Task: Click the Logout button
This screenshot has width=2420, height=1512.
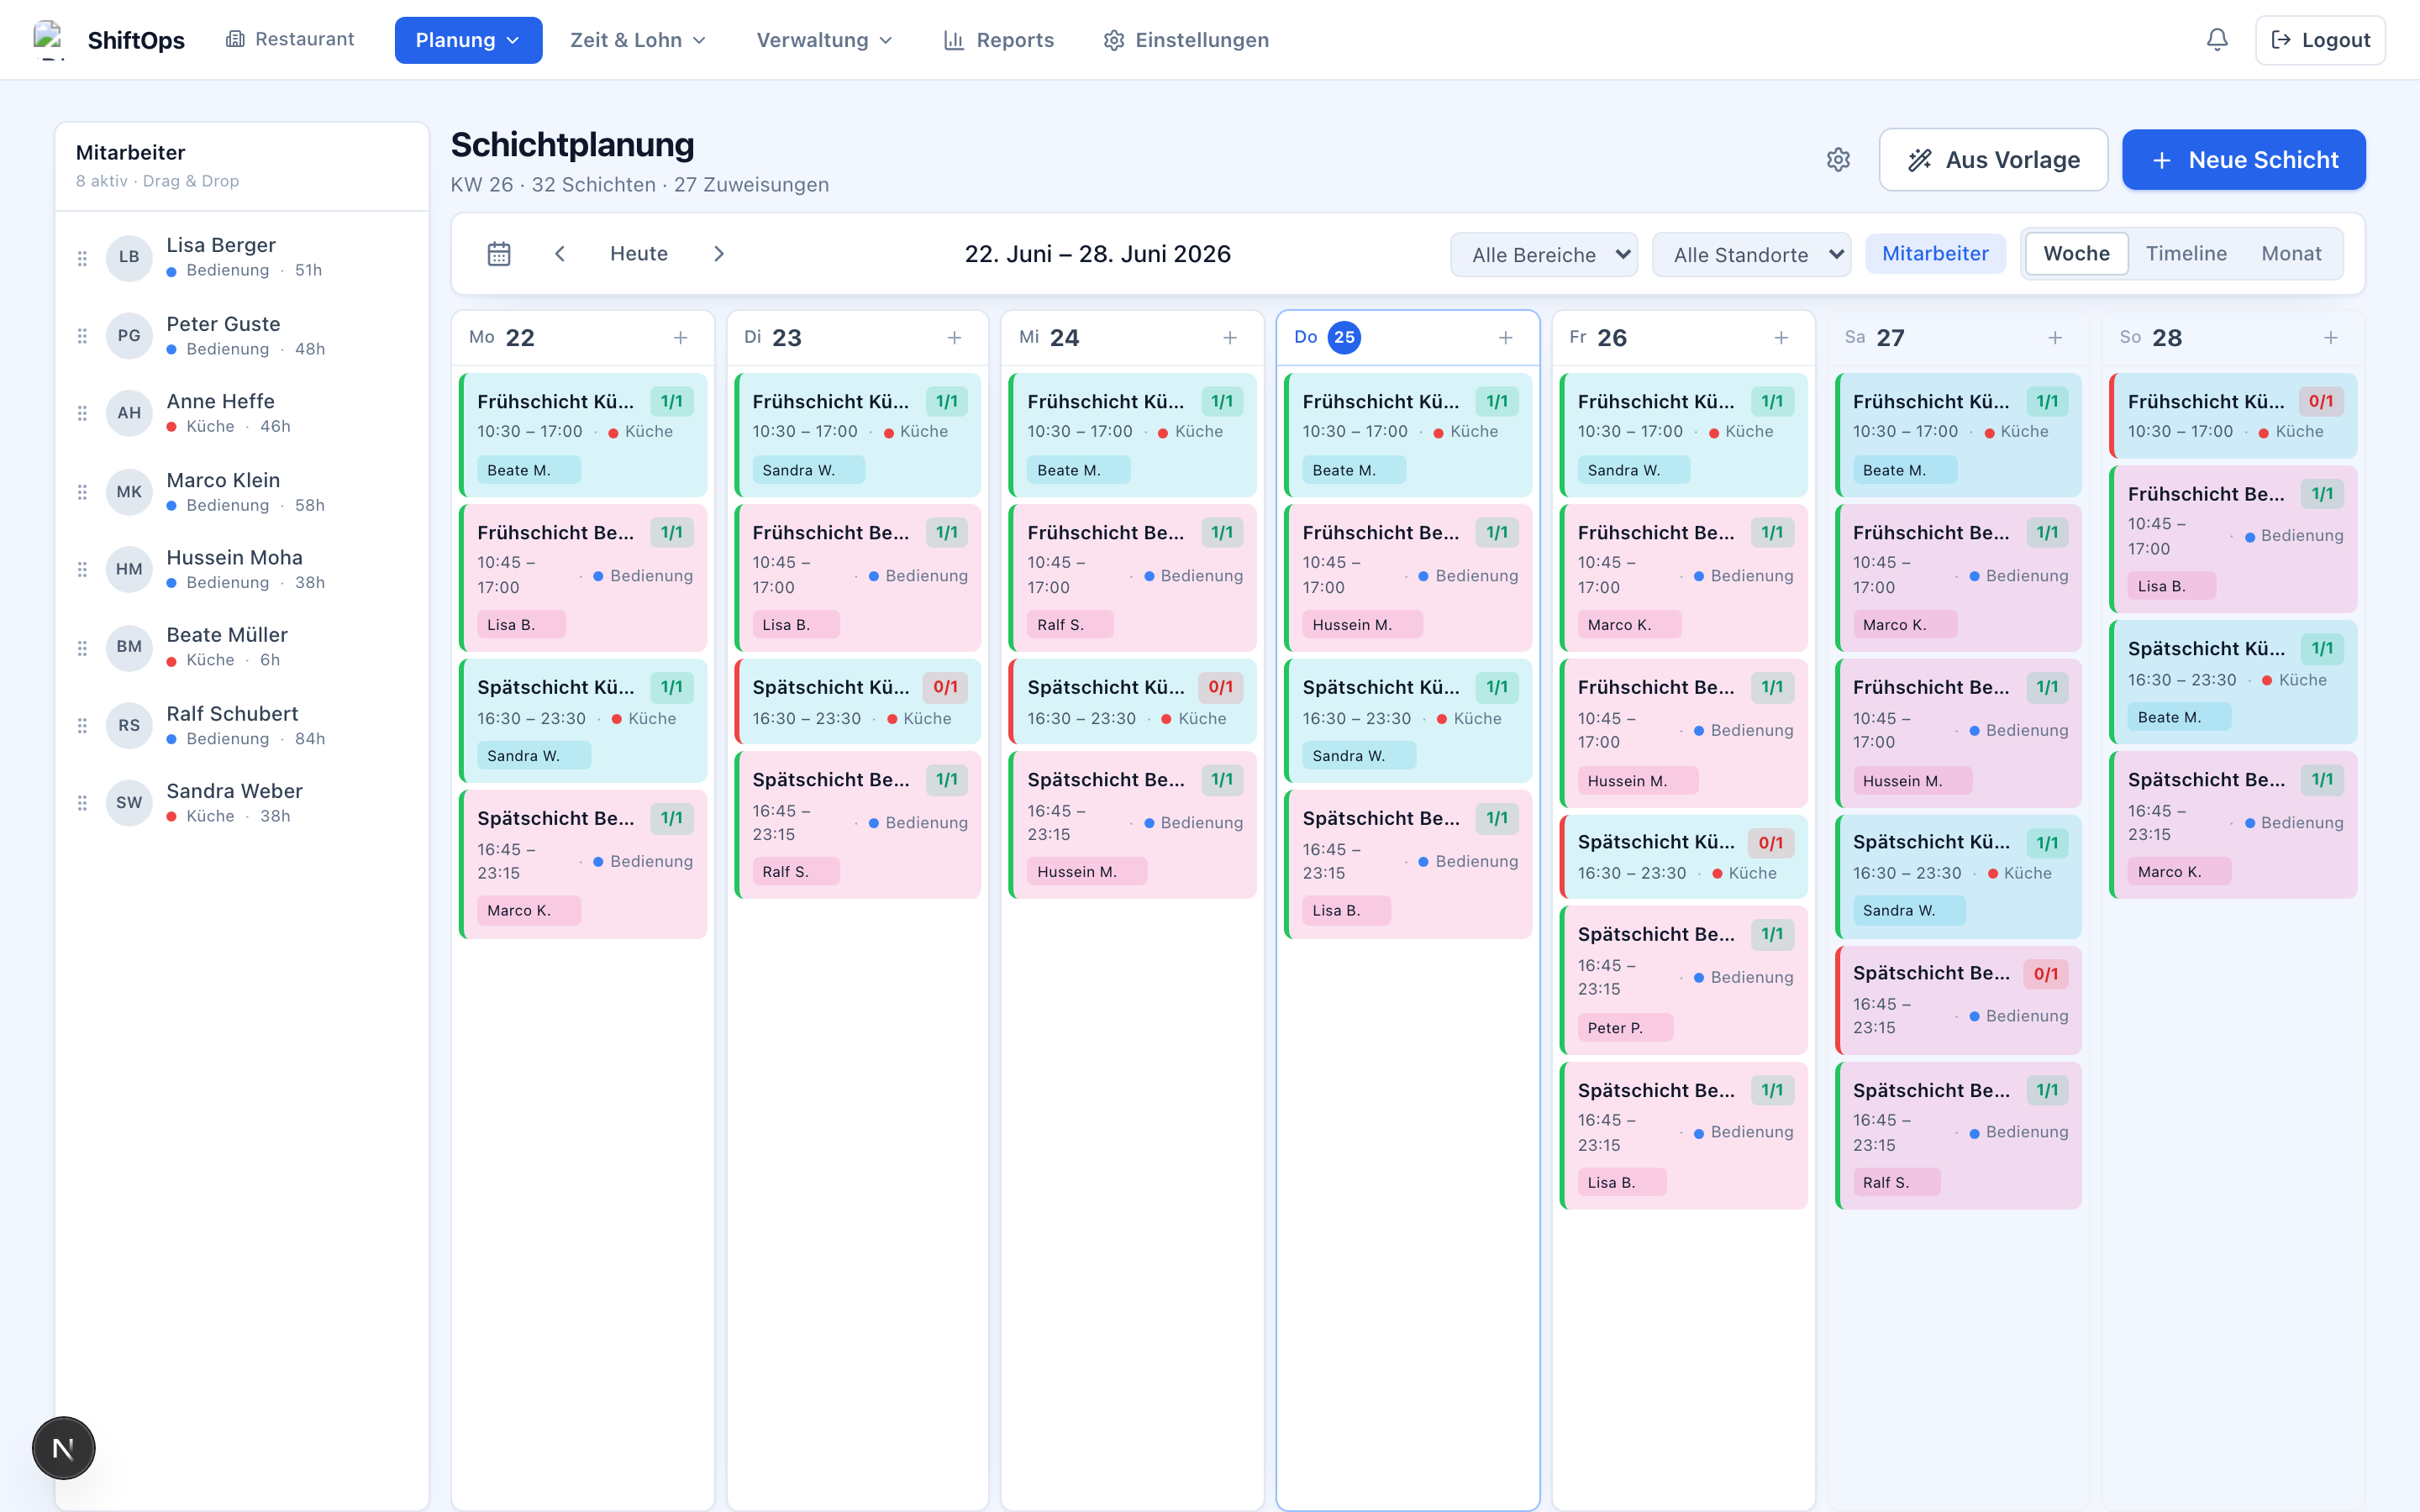Action: (2320, 40)
